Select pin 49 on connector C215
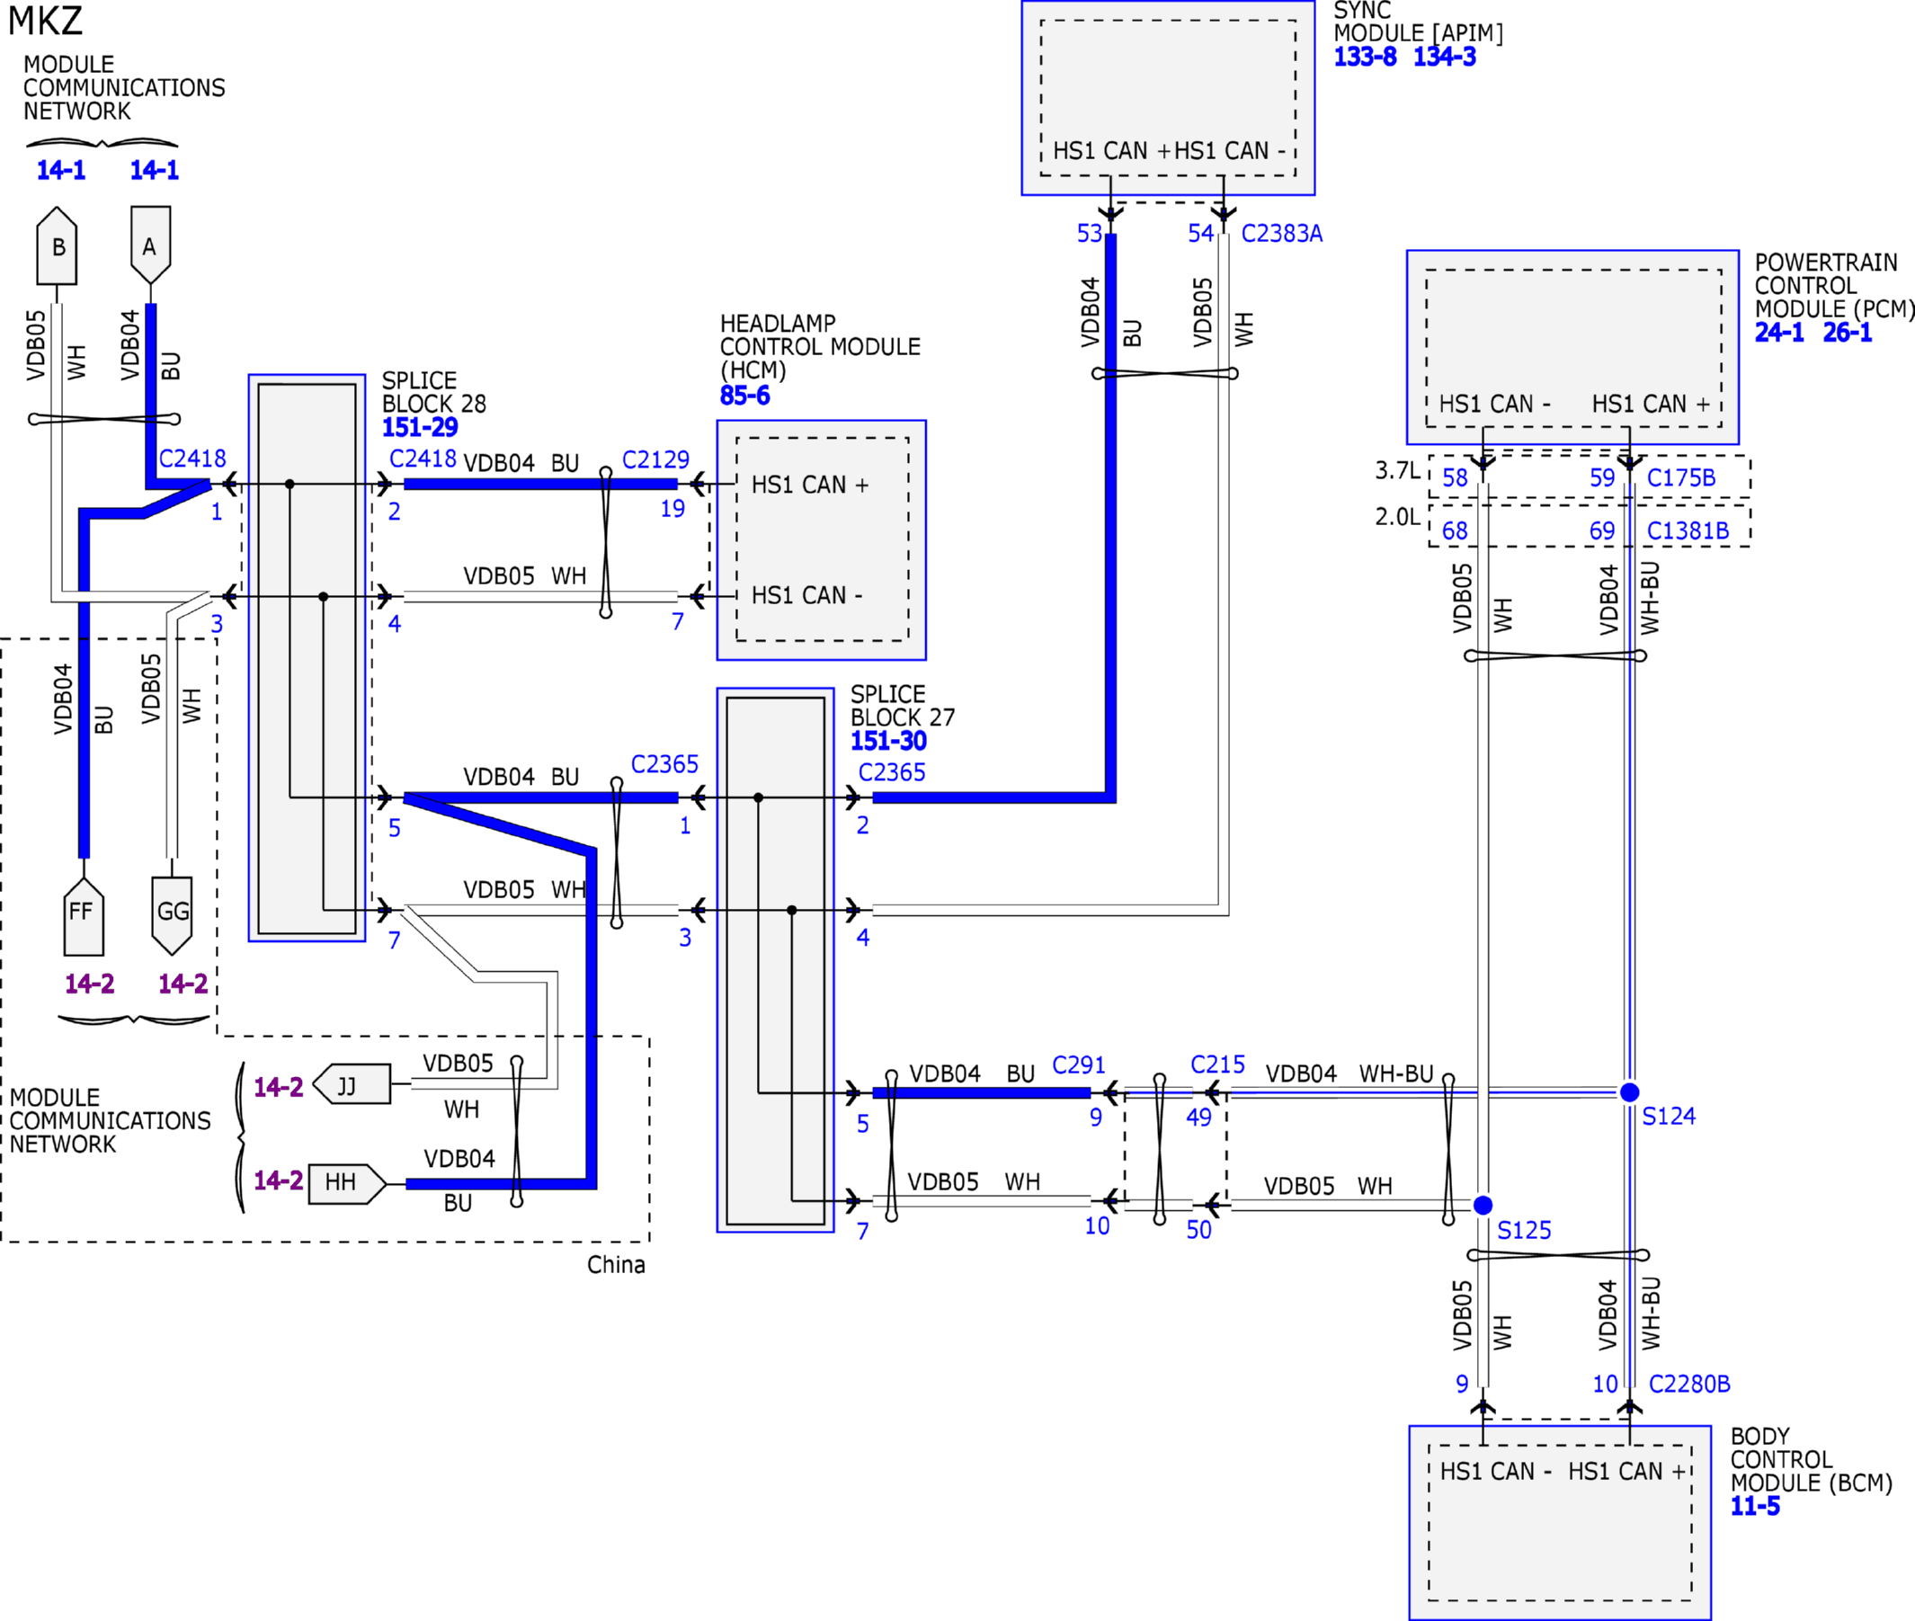1915x1621 pixels. [1199, 1118]
